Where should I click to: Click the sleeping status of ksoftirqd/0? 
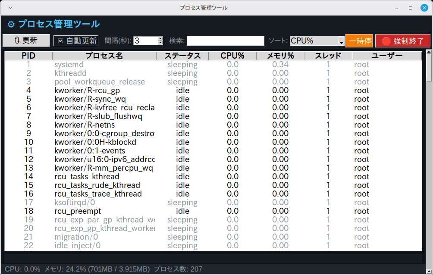(x=182, y=203)
